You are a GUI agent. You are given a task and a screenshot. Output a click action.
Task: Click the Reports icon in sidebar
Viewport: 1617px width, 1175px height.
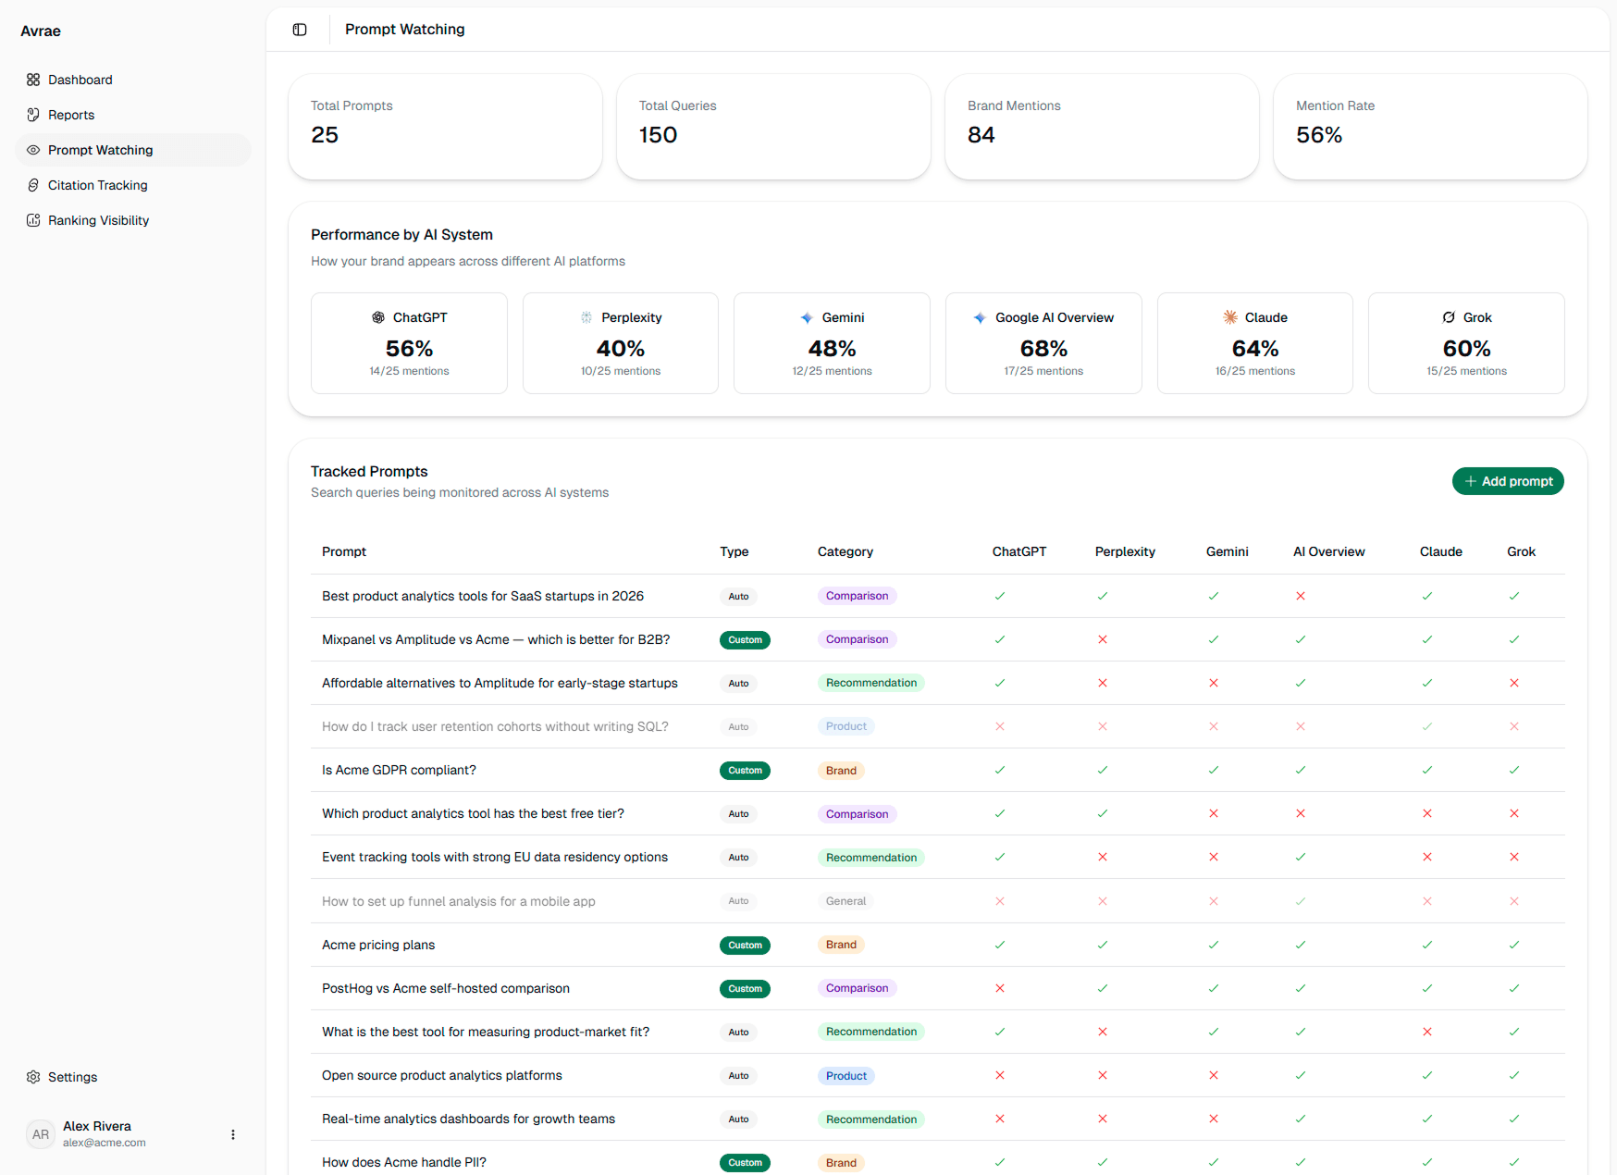click(x=33, y=115)
